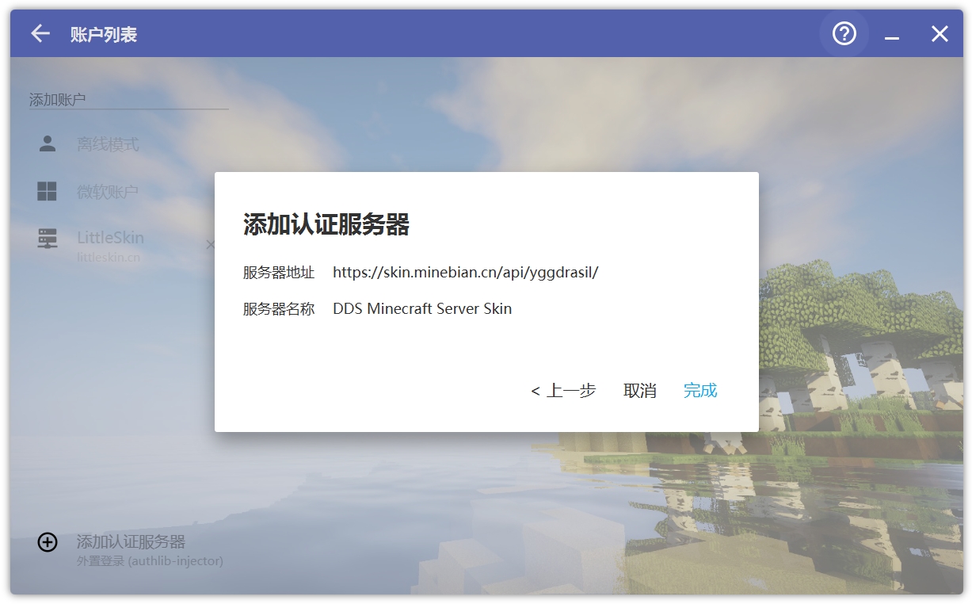Click the Windows logo icon beside 微软账户
This screenshot has height=604, width=972.
[x=47, y=190]
